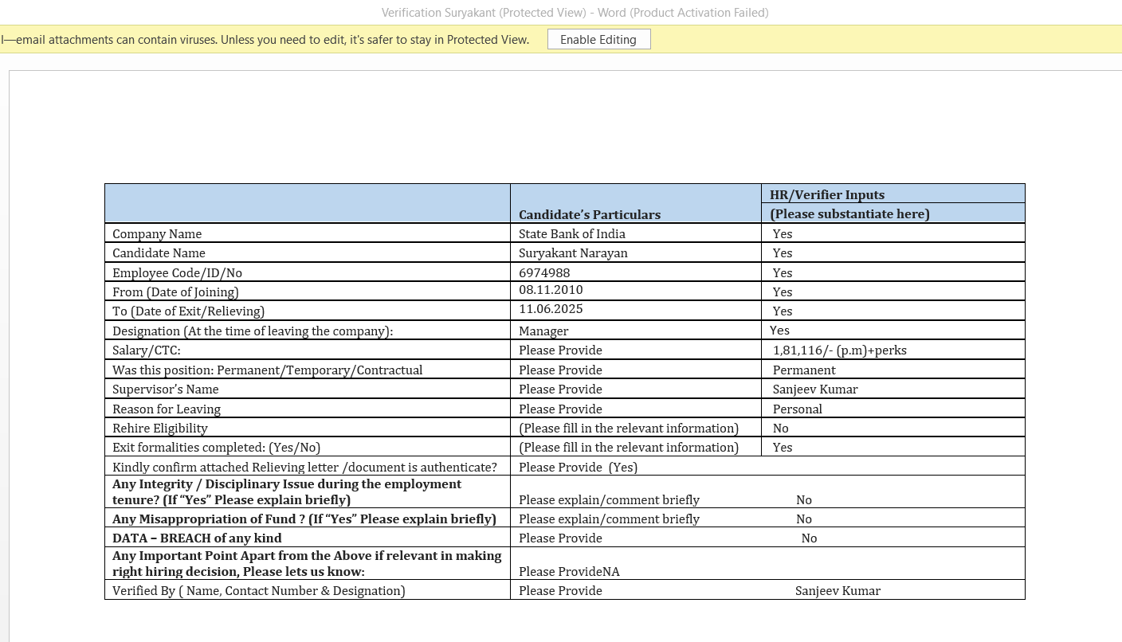1122x642 pixels.
Task: Click candidate name Suryakant Narayan
Action: click(572, 253)
